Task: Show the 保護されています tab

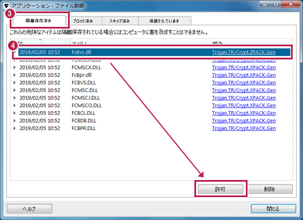Action: [165, 21]
